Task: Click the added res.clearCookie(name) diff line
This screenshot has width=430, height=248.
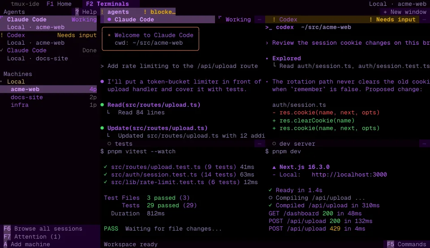Action: 313,121
